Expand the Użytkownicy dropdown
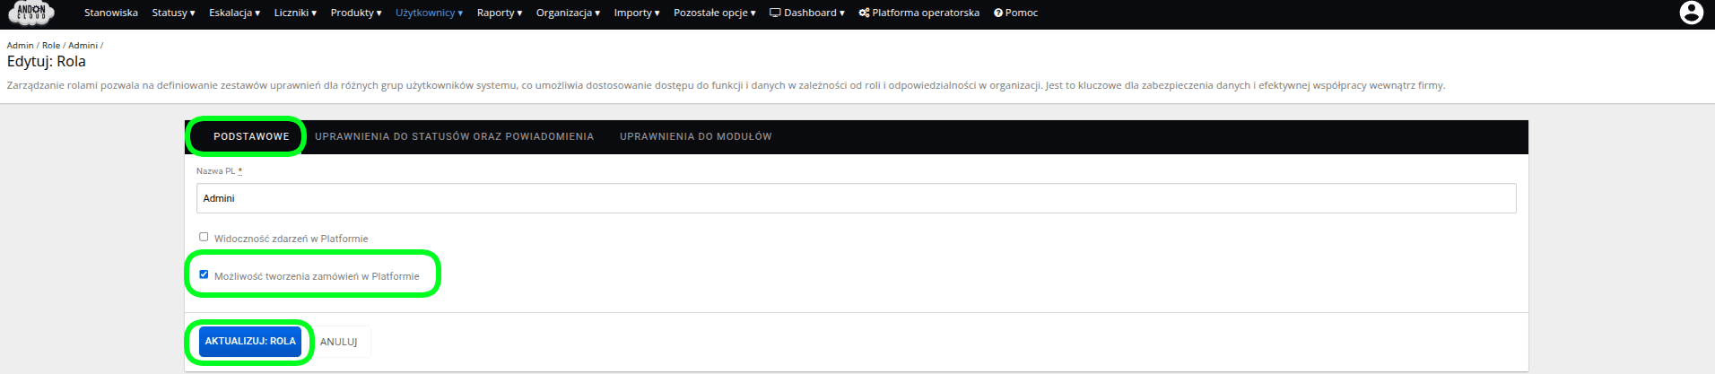Image resolution: width=1715 pixels, height=374 pixels. (x=429, y=13)
